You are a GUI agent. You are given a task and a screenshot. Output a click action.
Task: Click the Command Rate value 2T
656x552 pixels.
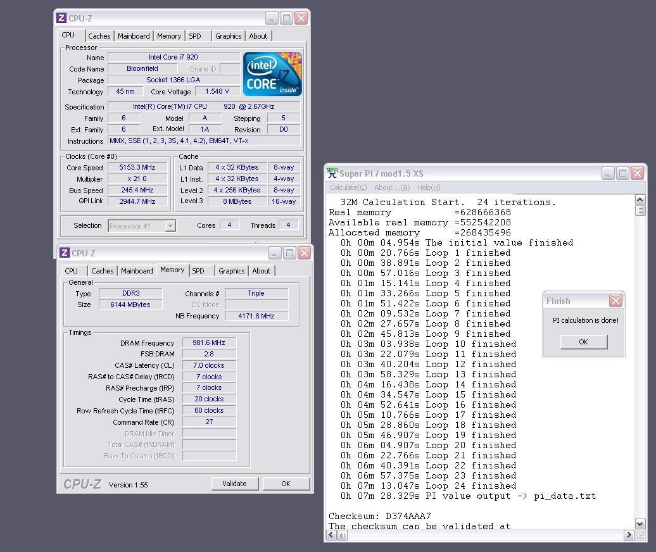point(209,422)
